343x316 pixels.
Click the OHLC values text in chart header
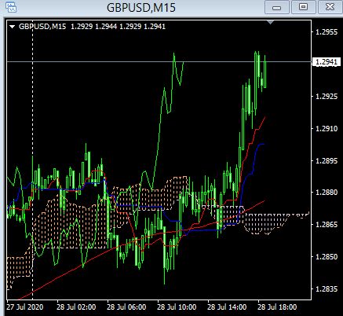tap(118, 27)
